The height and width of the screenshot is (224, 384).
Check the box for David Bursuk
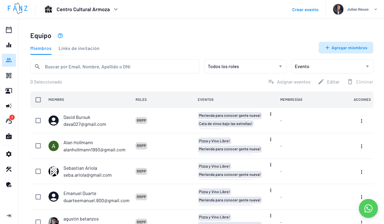[x=38, y=121]
